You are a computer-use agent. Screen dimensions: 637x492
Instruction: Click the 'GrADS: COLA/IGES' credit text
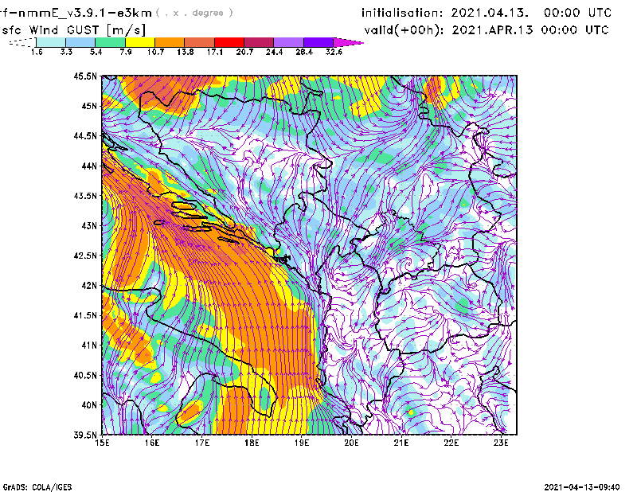[x=37, y=487]
